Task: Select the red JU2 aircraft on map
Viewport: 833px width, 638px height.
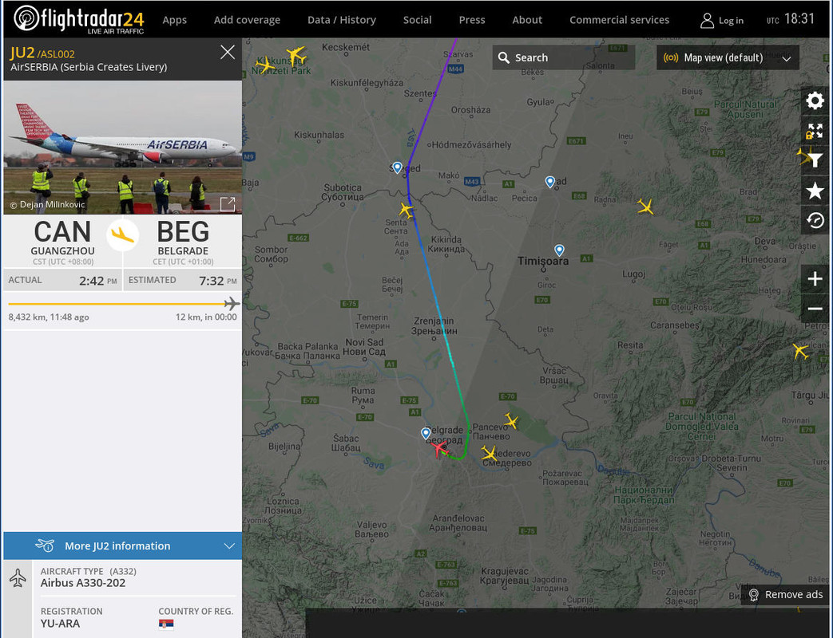Action: point(439,448)
